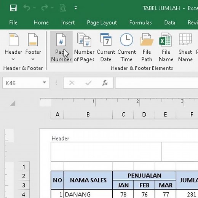
Task: Click the left header section box
Action: point(106,152)
